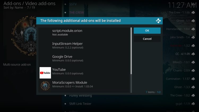The image size is (199, 112).
Task: Select SMR Link Tester in background list
Action: click(80, 104)
